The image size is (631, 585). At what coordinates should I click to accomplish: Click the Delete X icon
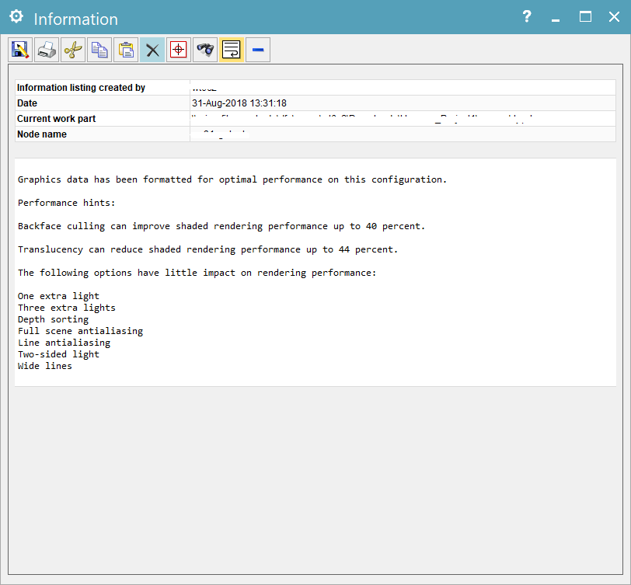(152, 50)
